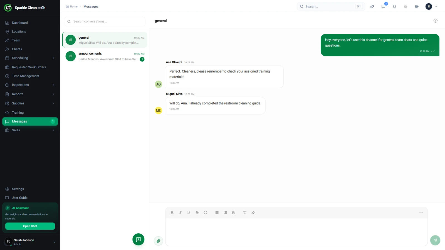Open the announcements channel conversation
This screenshot has width=445, height=250.
pyautogui.click(x=105, y=56)
